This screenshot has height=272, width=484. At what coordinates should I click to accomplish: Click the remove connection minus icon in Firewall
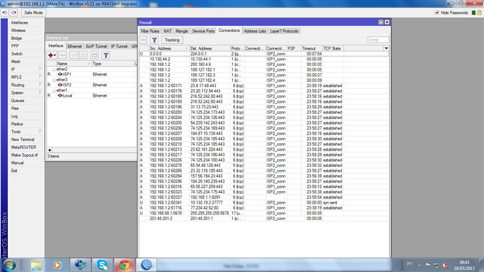[143, 40]
